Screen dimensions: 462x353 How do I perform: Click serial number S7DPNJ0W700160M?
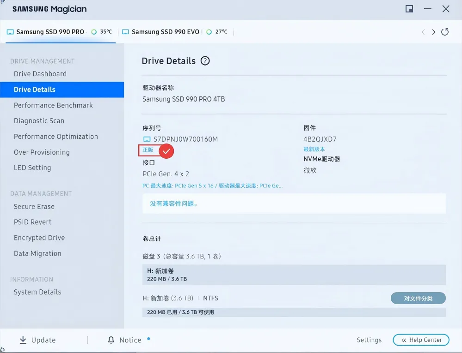coord(185,139)
